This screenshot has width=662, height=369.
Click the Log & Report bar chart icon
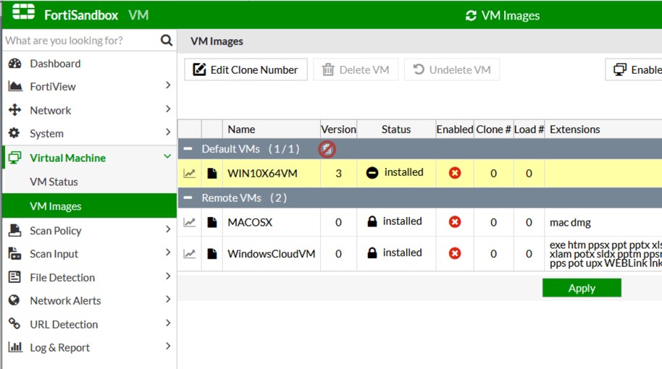(x=15, y=347)
